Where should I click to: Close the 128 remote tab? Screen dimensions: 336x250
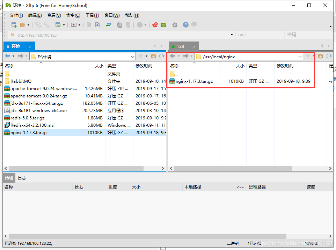click(194, 46)
